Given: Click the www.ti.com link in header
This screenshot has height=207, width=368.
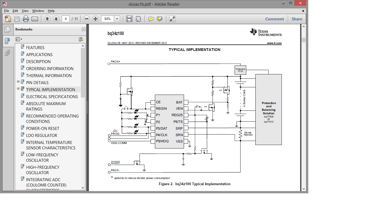Looking at the screenshot, I should point(274,43).
